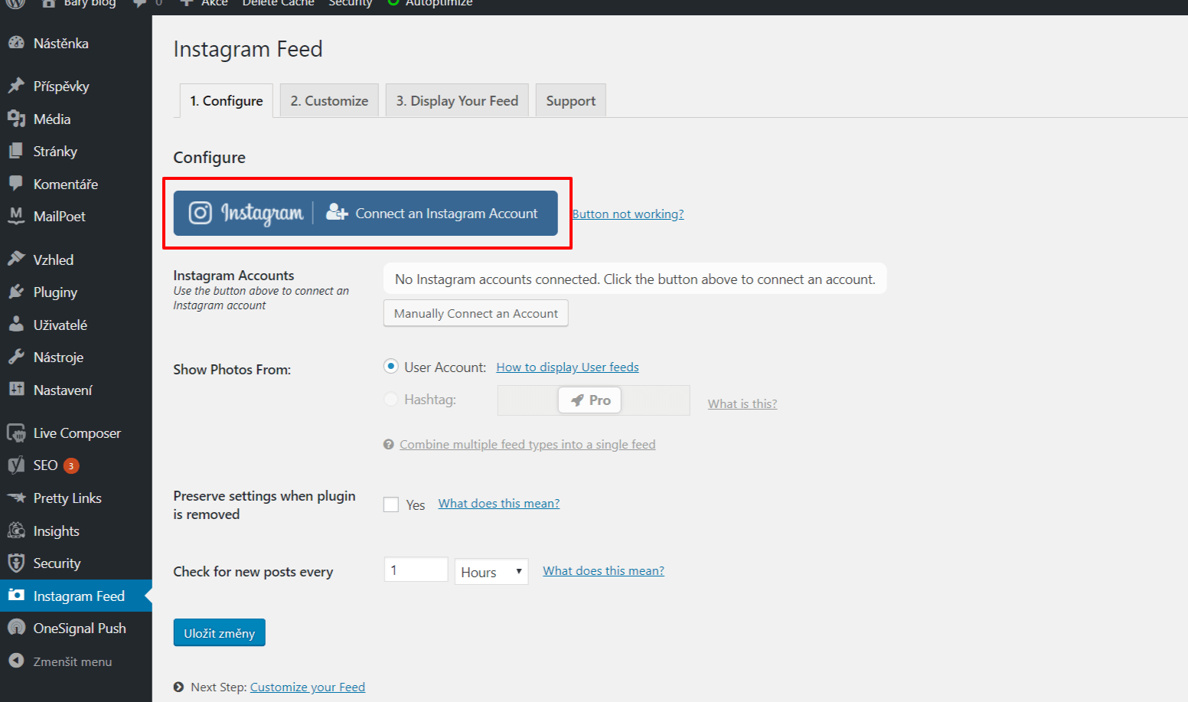1188x702 pixels.
Task: Click the Nástroje wrench icon
Action: (16, 357)
